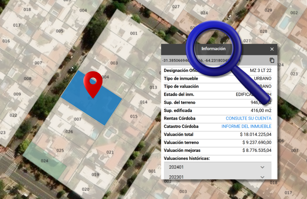Select parcel 015 on the map

click(x=134, y=116)
